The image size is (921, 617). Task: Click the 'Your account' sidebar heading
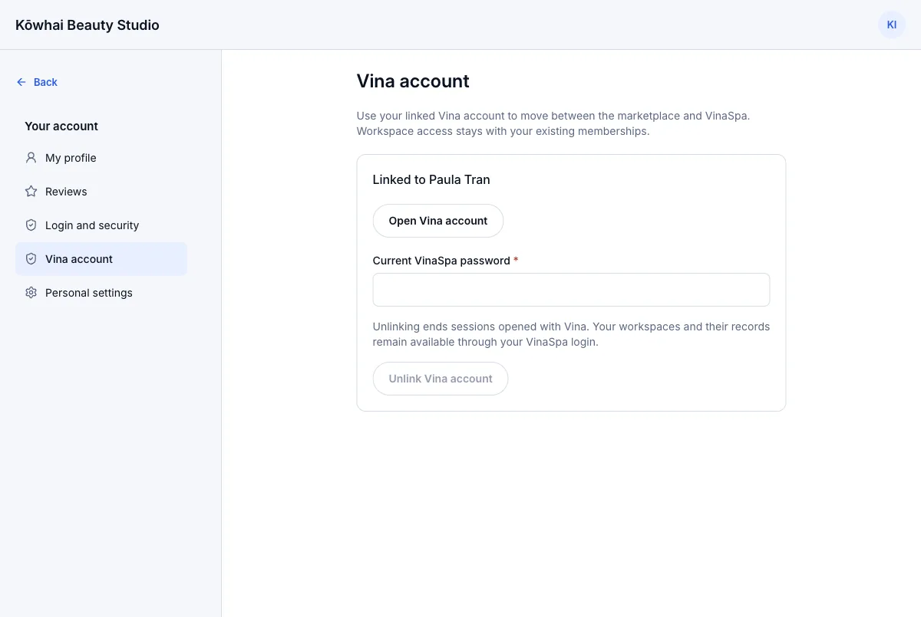(61, 126)
